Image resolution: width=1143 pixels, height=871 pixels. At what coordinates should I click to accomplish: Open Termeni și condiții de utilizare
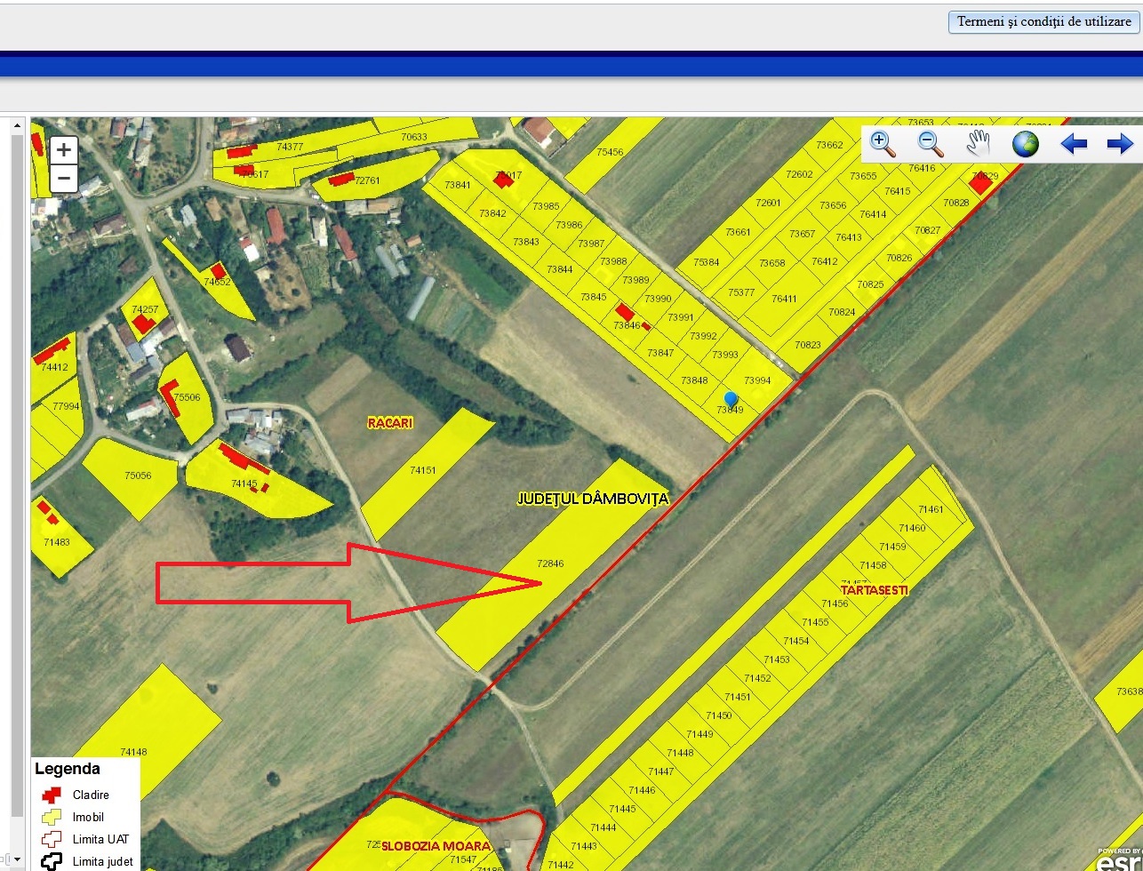click(x=1043, y=21)
